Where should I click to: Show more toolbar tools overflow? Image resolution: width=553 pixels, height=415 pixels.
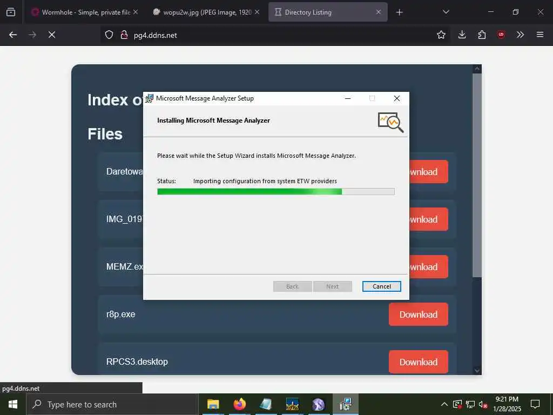[x=520, y=35]
